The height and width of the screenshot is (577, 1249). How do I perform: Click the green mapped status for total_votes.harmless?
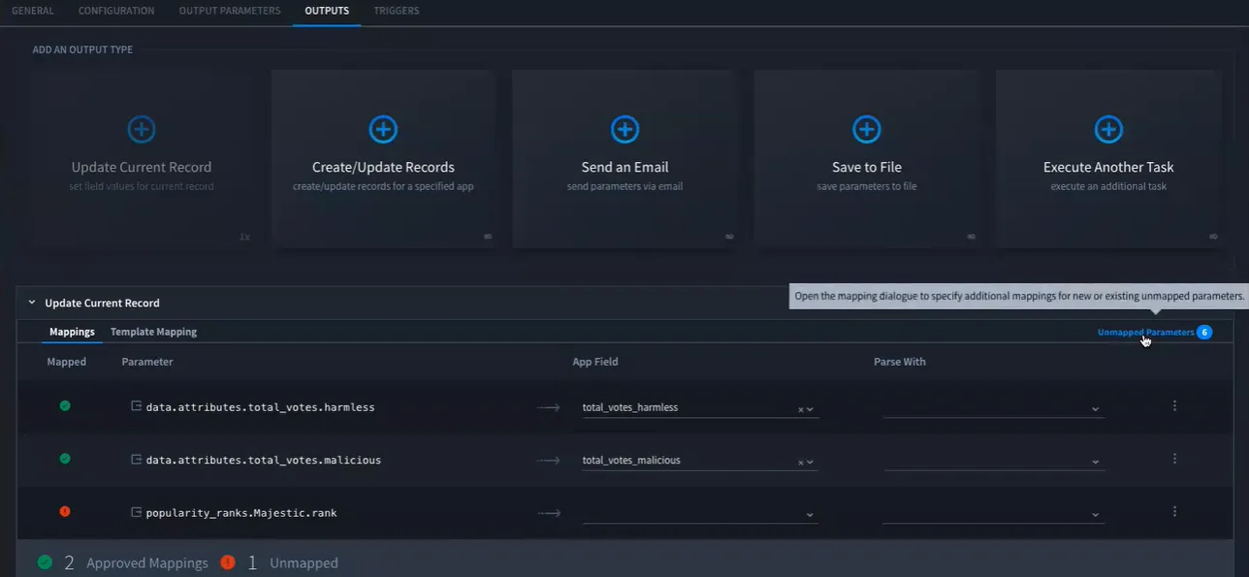coord(65,406)
